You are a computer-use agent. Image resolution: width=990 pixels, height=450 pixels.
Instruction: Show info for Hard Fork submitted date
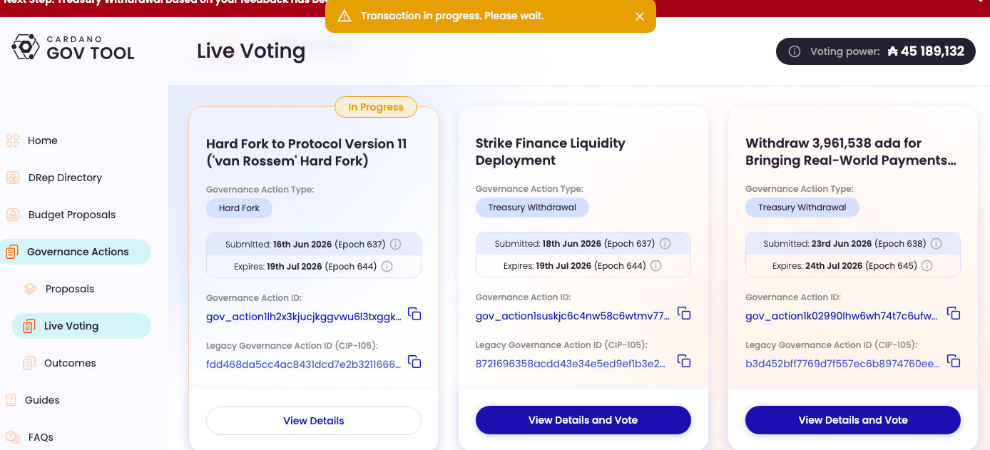pos(396,245)
